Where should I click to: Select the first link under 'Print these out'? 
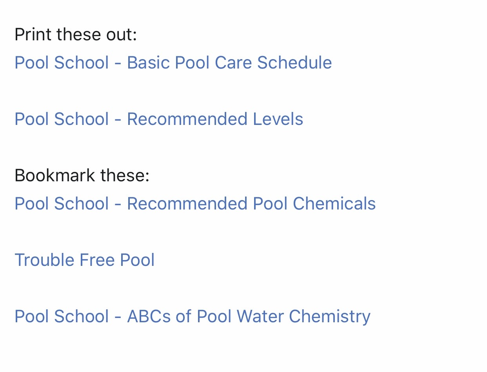tap(173, 63)
